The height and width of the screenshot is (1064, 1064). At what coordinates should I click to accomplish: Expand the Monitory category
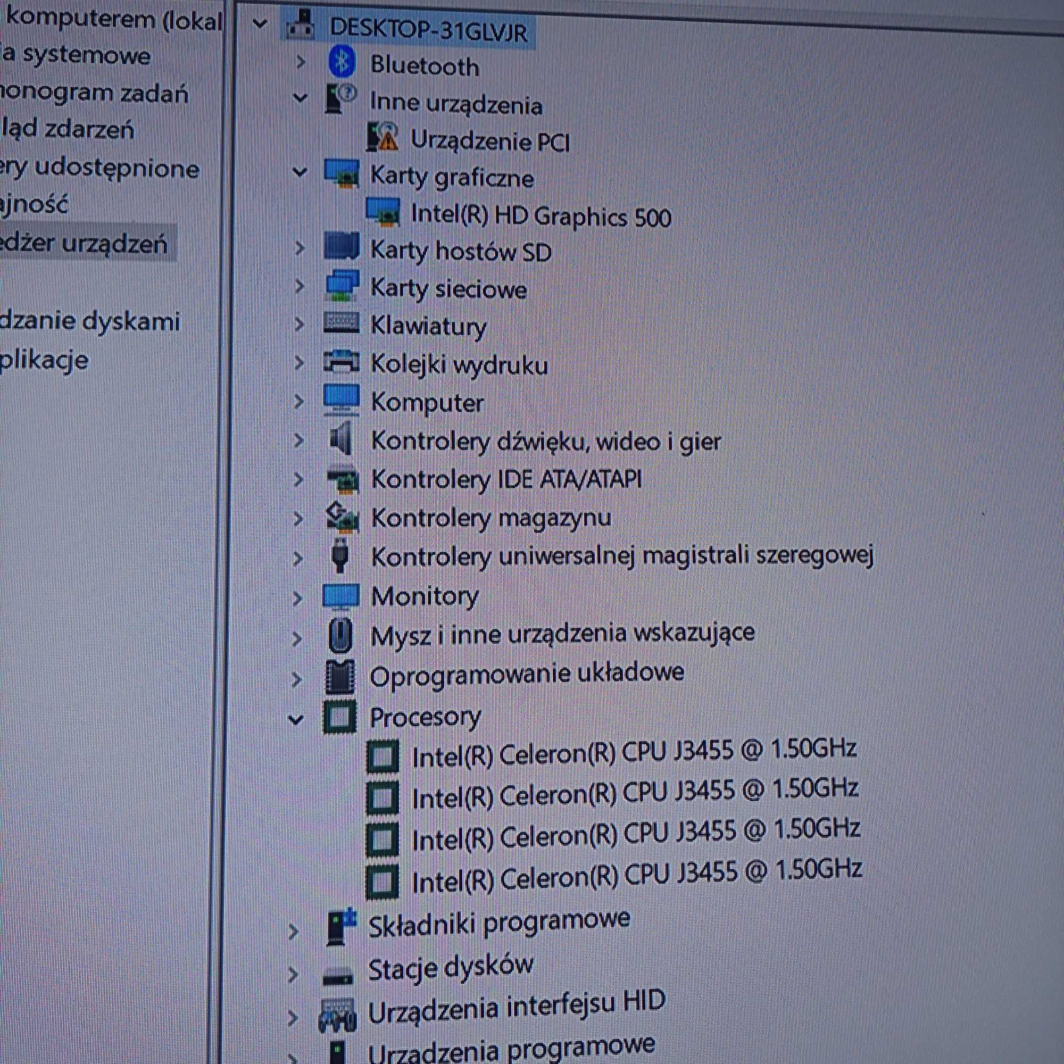[x=297, y=598]
